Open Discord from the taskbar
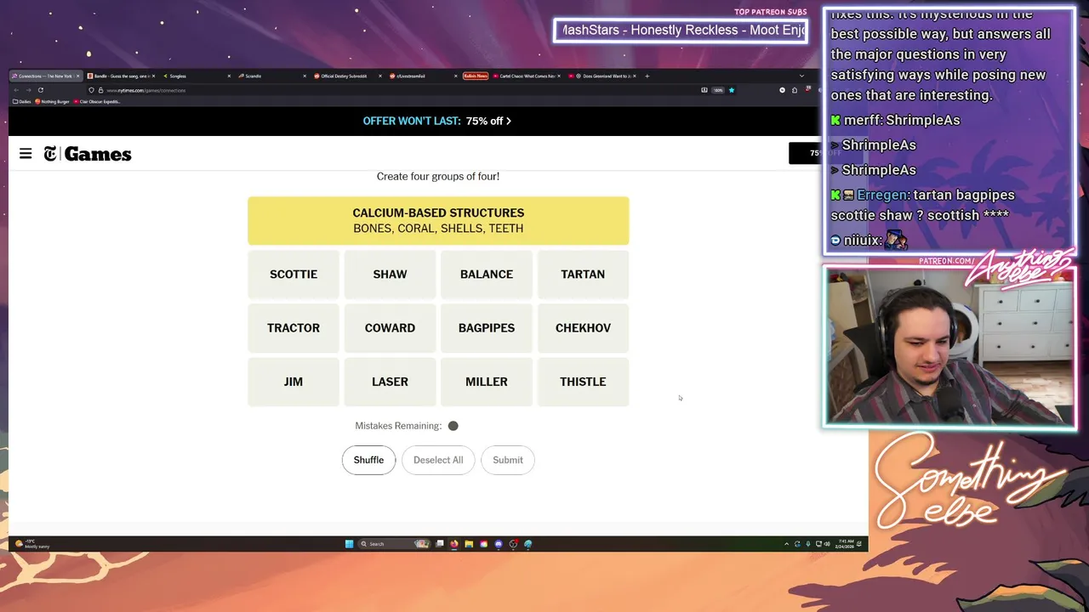This screenshot has height=612, width=1089. [x=499, y=544]
